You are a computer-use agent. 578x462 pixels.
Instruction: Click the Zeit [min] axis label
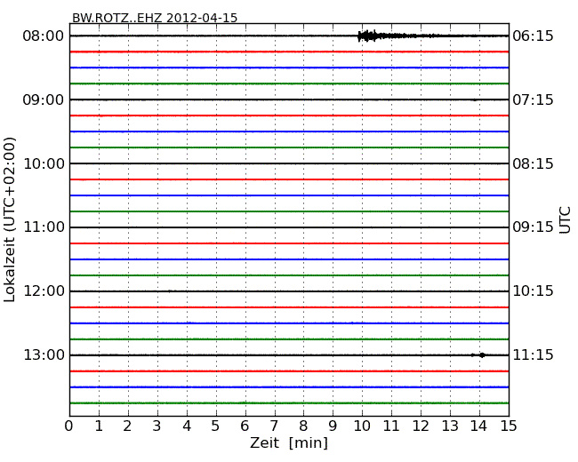point(289,442)
